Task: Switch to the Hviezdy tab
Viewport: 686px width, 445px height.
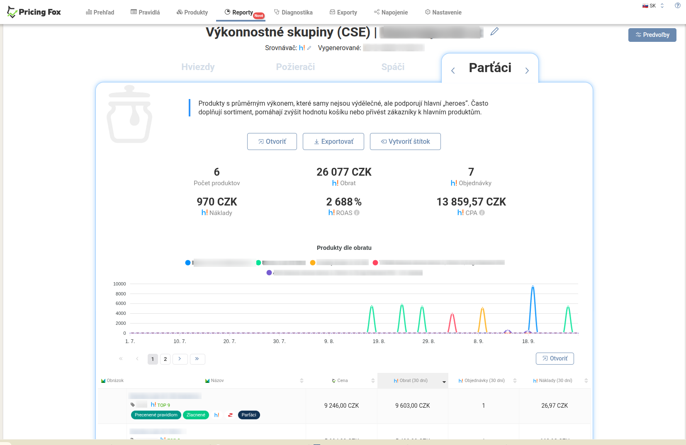Action: point(198,67)
